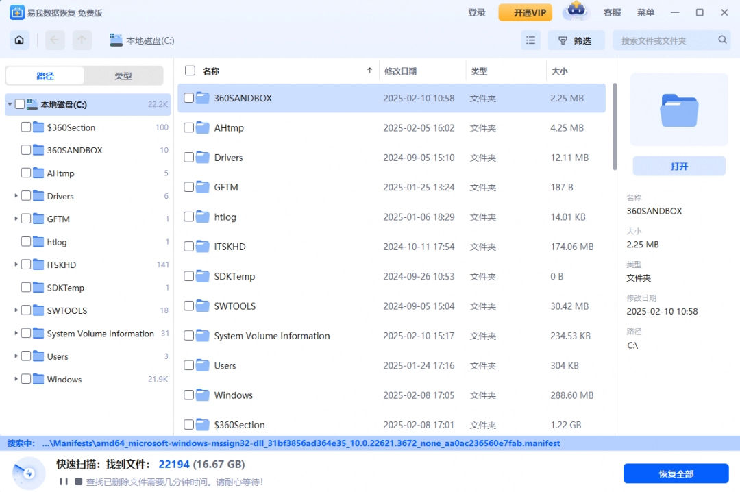740x492 pixels.
Task: Check 本地磁盘(C:) in the sidebar tree
Action: [x=19, y=103]
